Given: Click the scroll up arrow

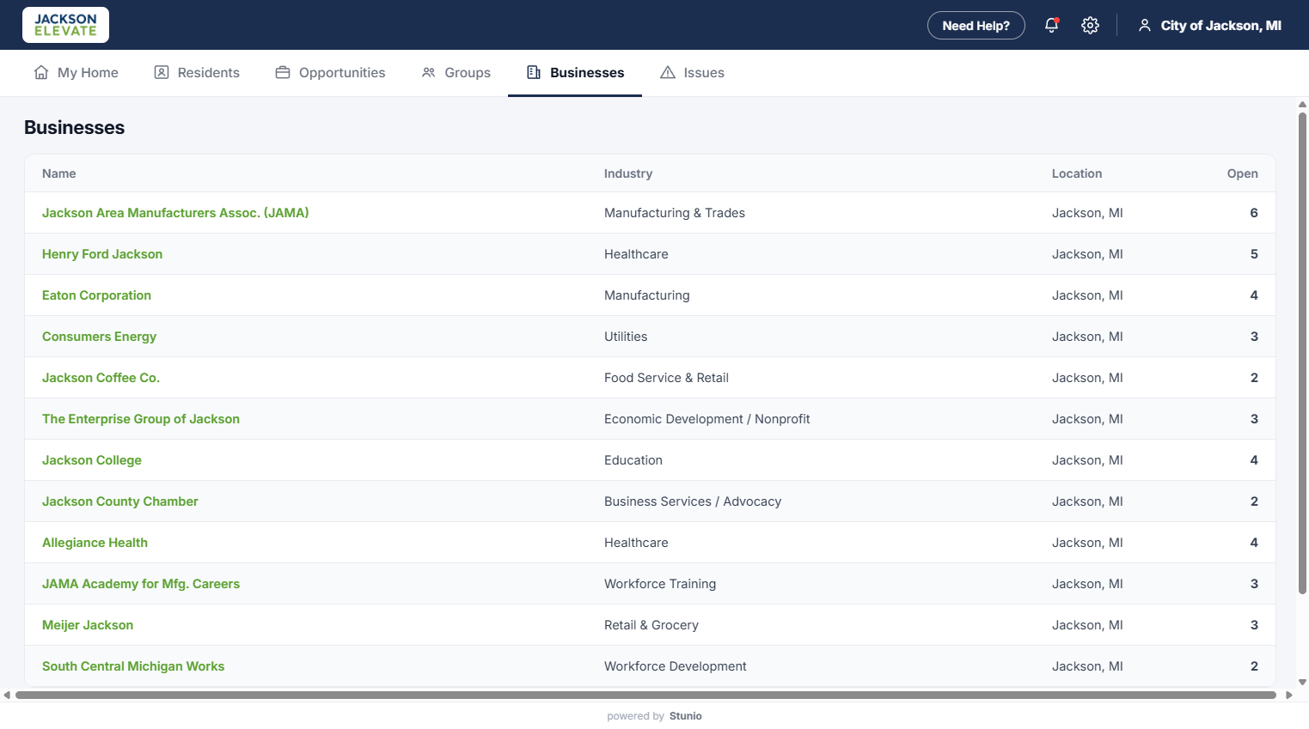Looking at the screenshot, I should click(1302, 104).
